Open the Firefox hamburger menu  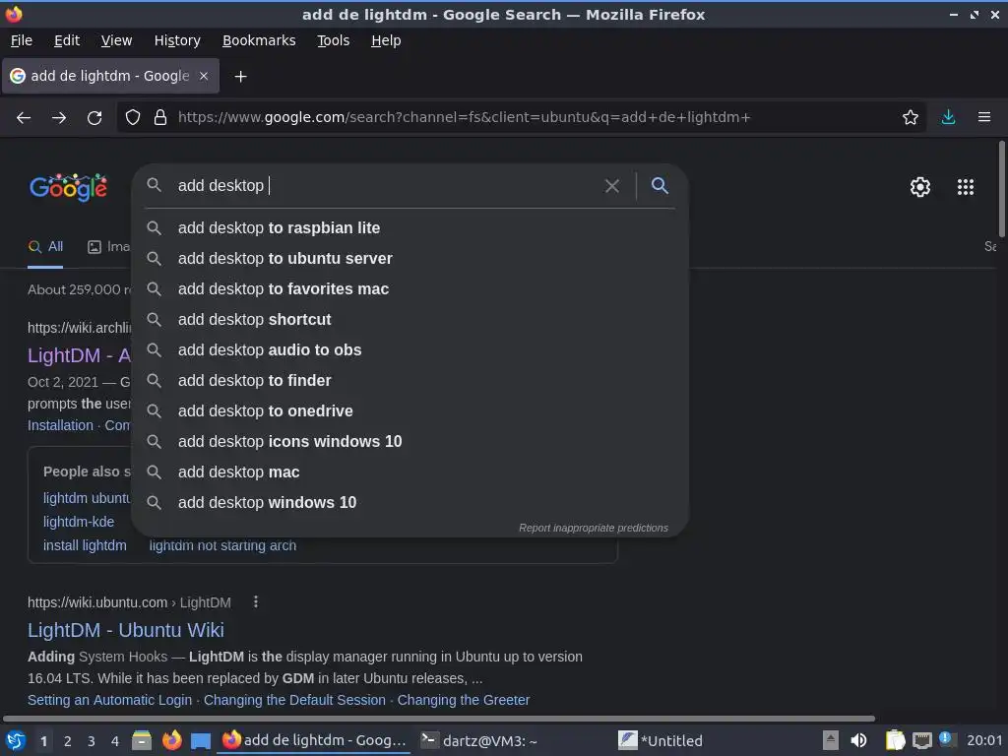[984, 117]
